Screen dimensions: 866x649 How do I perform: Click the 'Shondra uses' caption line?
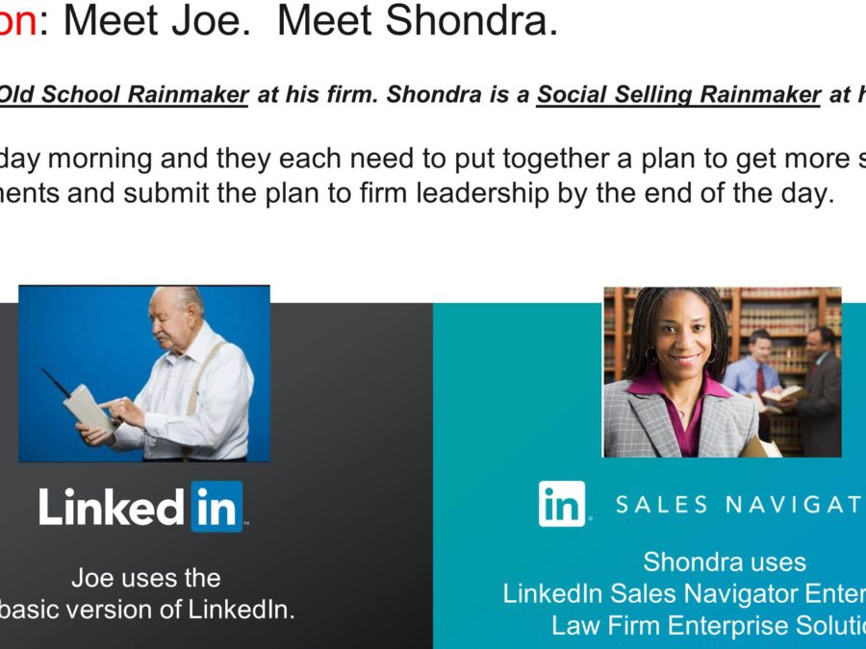click(x=725, y=562)
